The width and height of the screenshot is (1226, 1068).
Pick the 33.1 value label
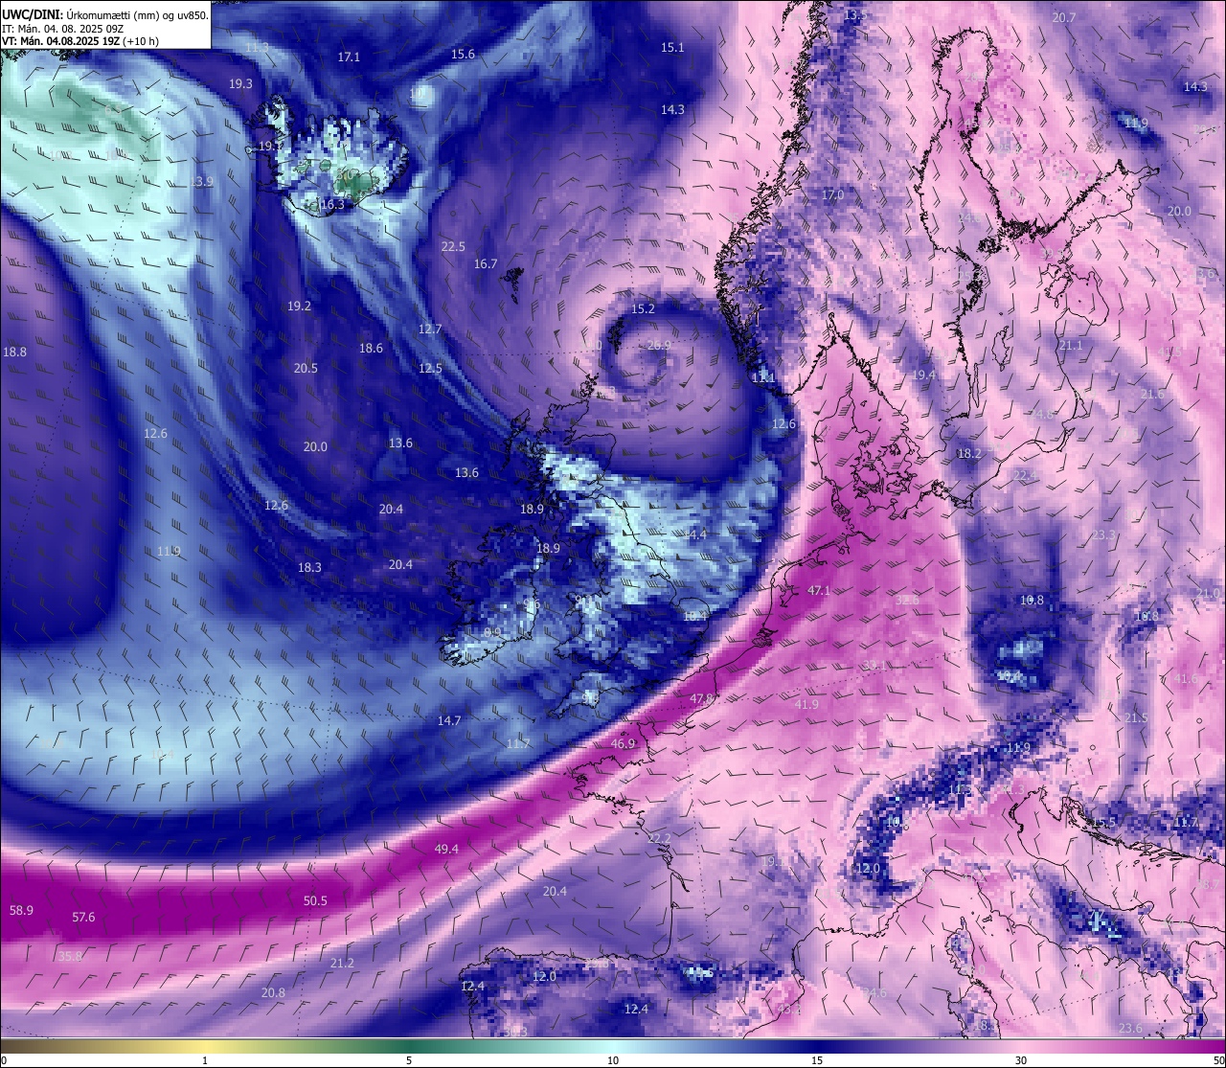(x=874, y=665)
